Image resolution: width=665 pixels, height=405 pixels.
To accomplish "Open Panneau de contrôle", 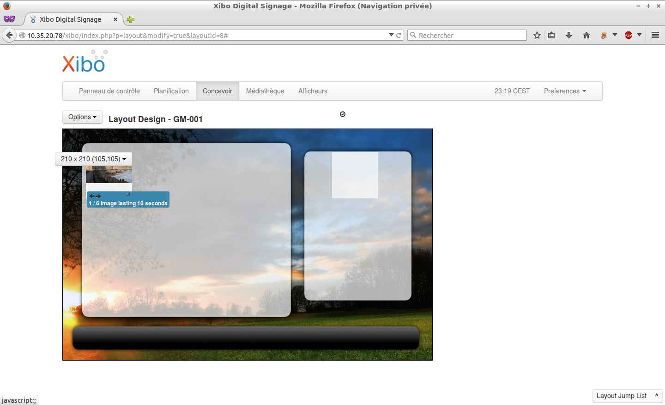I will 109,91.
